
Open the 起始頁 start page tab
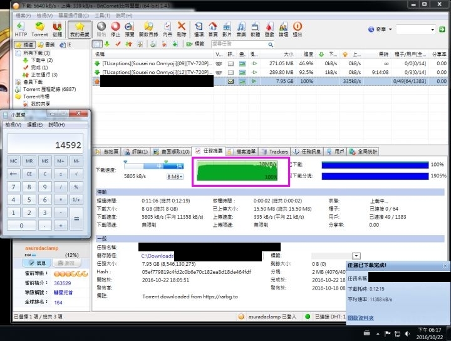(107, 152)
